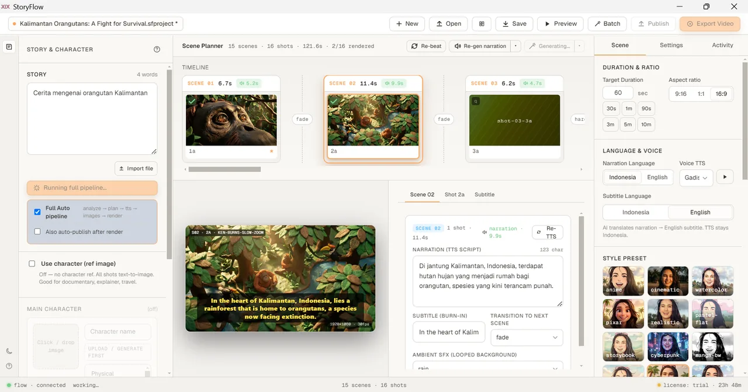This screenshot has height=392, width=748.
Task: Click inside the Story text area
Action: [x=92, y=119]
